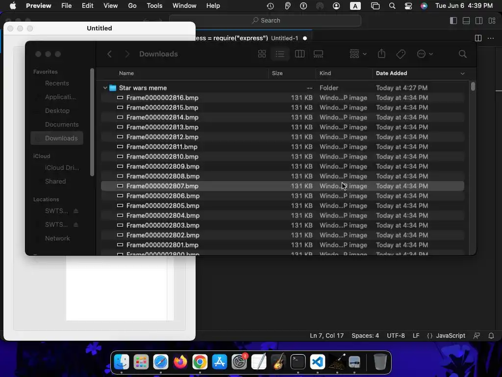Click LF line ending status item
502x377 pixels.
416,336
